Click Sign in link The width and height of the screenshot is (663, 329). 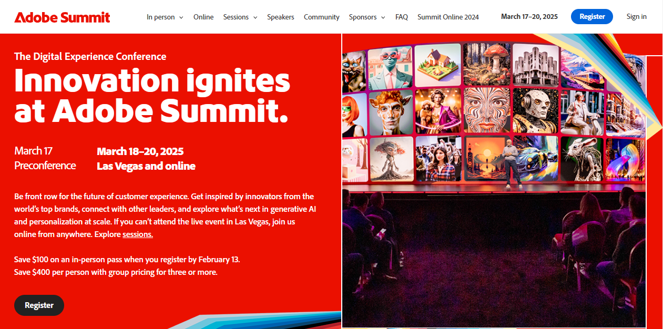pos(637,16)
